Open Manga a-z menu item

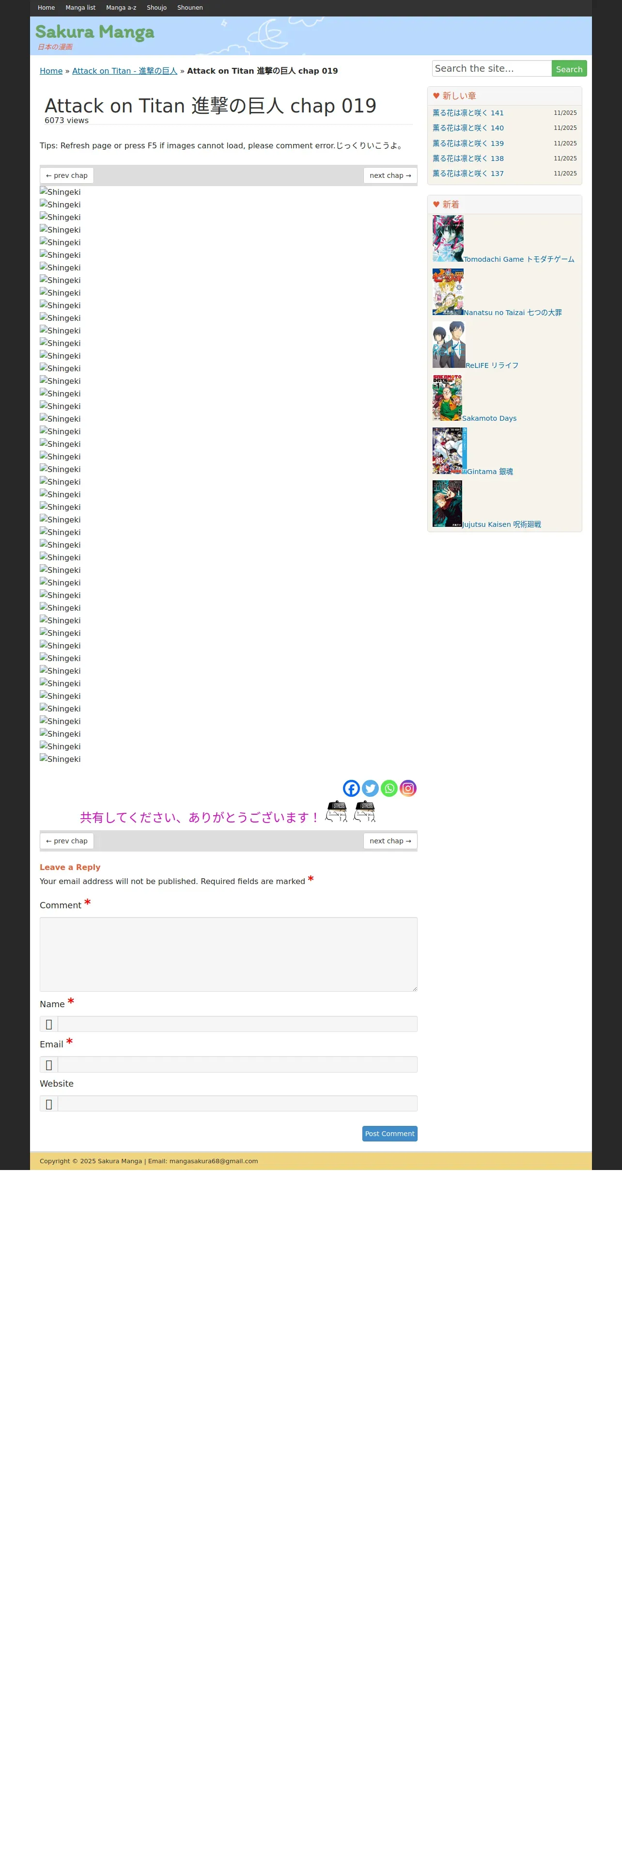pyautogui.click(x=121, y=8)
